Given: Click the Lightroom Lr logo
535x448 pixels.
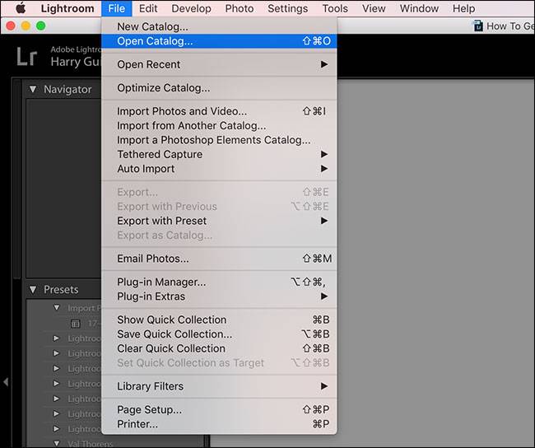Looking at the screenshot, I should point(26,57).
